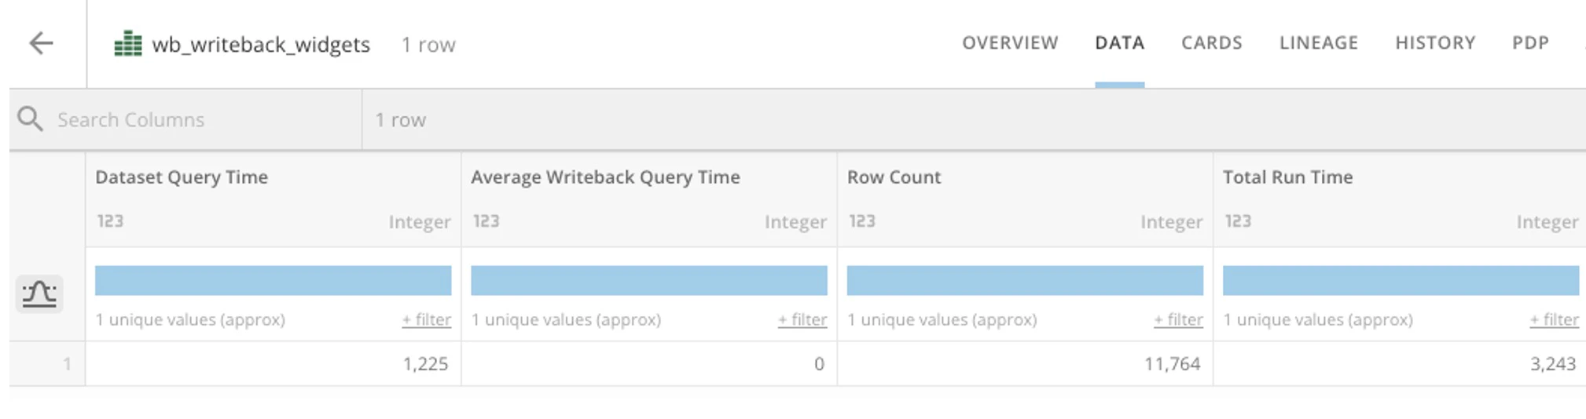The height and width of the screenshot is (419, 1586).
Task: Go back using the left arrow icon
Action: [x=41, y=43]
